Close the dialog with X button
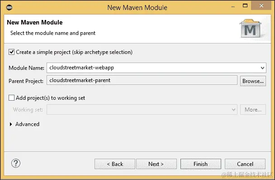 coord(261,5)
